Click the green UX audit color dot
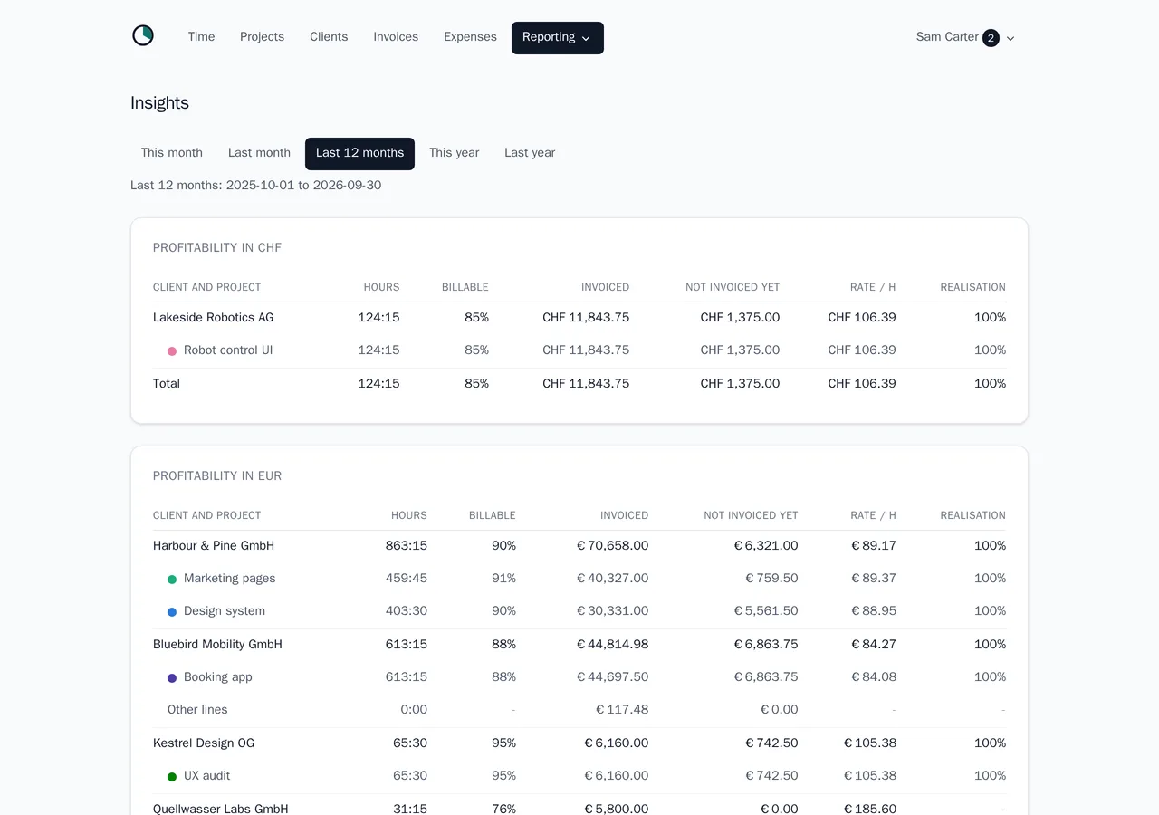Image resolution: width=1159 pixels, height=815 pixels. coord(172,777)
